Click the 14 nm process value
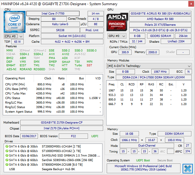 (x=96, y=13)
